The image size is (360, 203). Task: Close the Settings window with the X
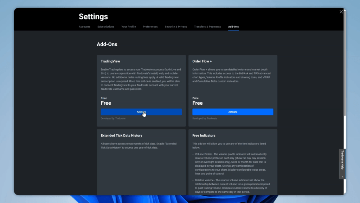click(x=341, y=12)
